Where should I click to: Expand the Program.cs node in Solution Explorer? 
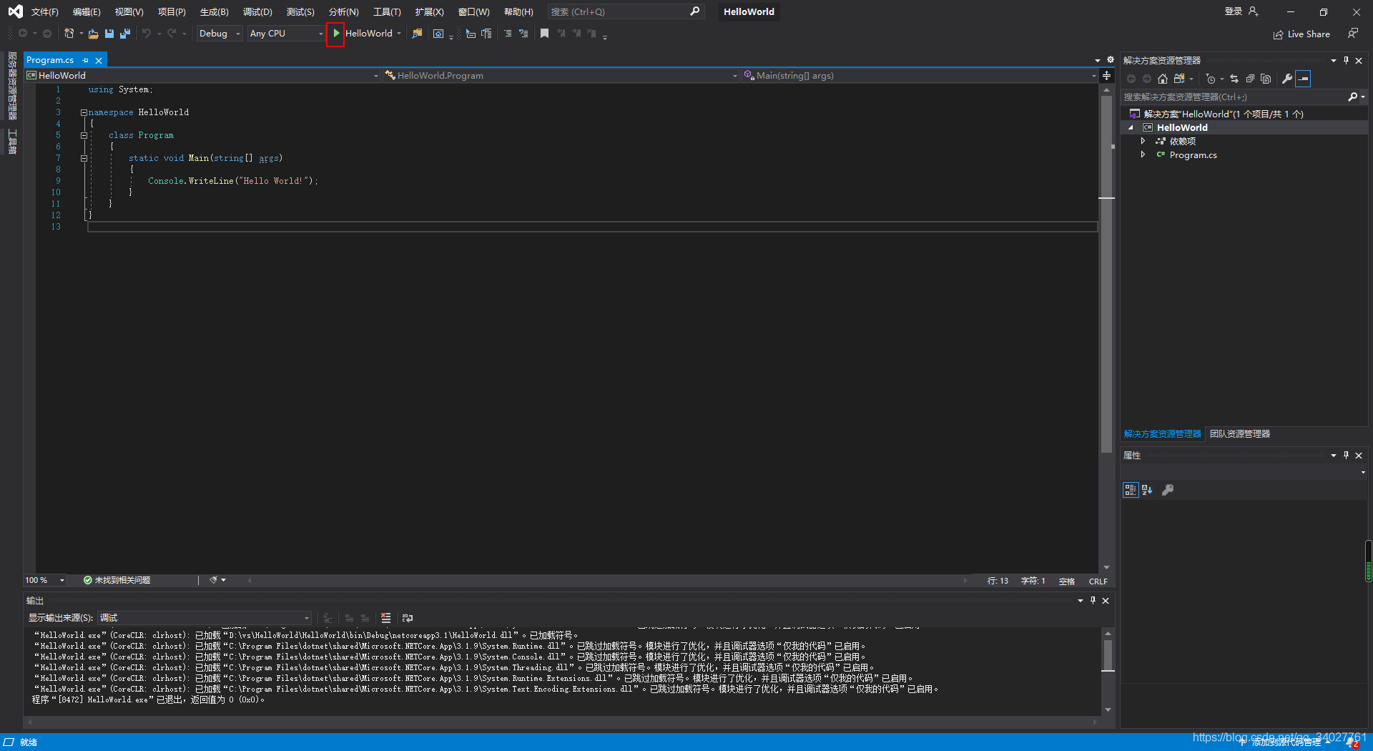tap(1143, 154)
